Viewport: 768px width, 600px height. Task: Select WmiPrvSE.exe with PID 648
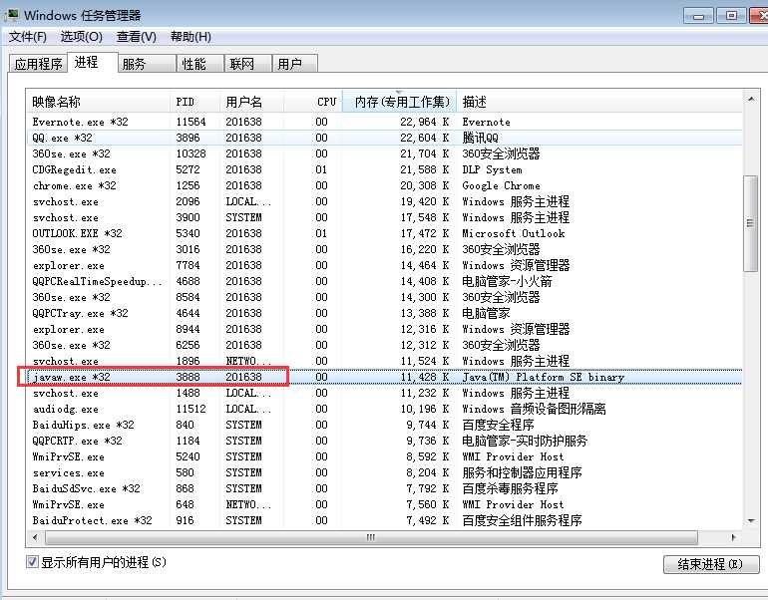coord(384,504)
